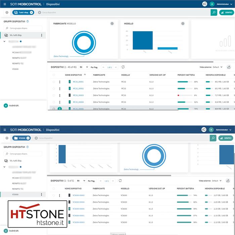Tick select-all checkbox in VC8300 table
Viewport: 235px width, 235px height.
tap(53, 189)
